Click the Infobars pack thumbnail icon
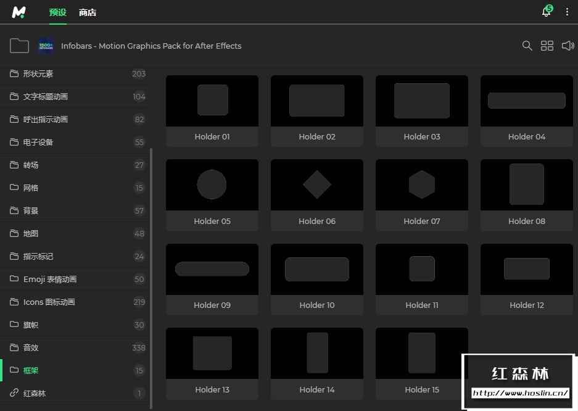 point(46,46)
